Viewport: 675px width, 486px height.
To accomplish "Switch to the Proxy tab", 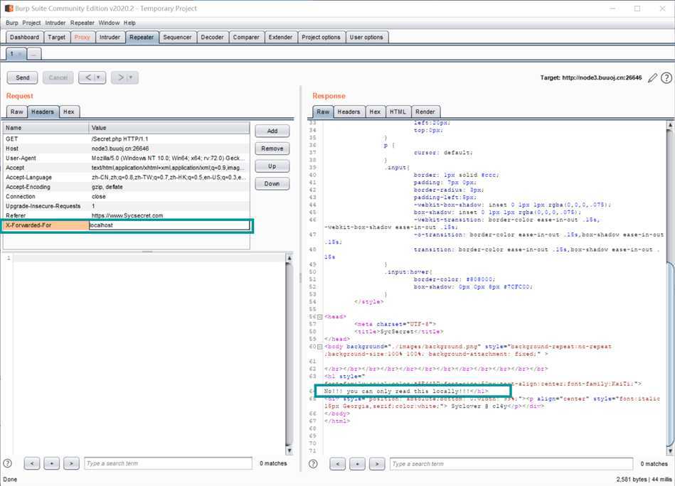I will tap(83, 38).
